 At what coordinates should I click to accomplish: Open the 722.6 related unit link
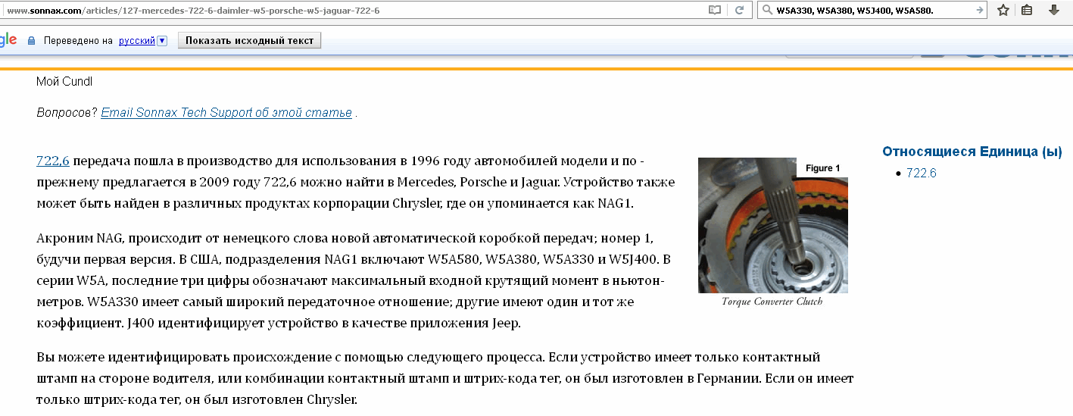(922, 173)
